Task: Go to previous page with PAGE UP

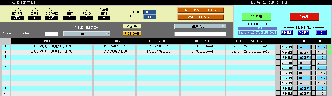Action: (x=132, y=26)
